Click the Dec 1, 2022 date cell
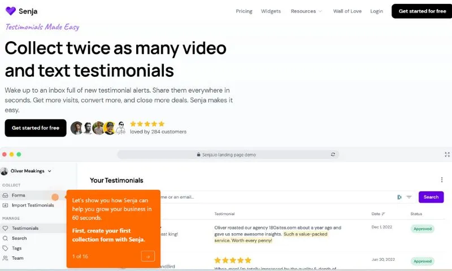 [382, 227]
